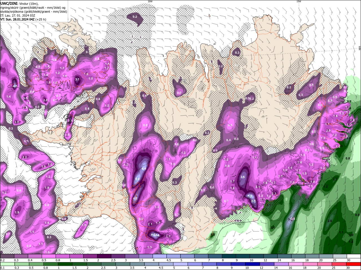The width and height of the screenshot is (361, 270).
Task: Select the 'IT: Lau. 27. 01. 2024 03Z' line
Action: tap(17, 15)
